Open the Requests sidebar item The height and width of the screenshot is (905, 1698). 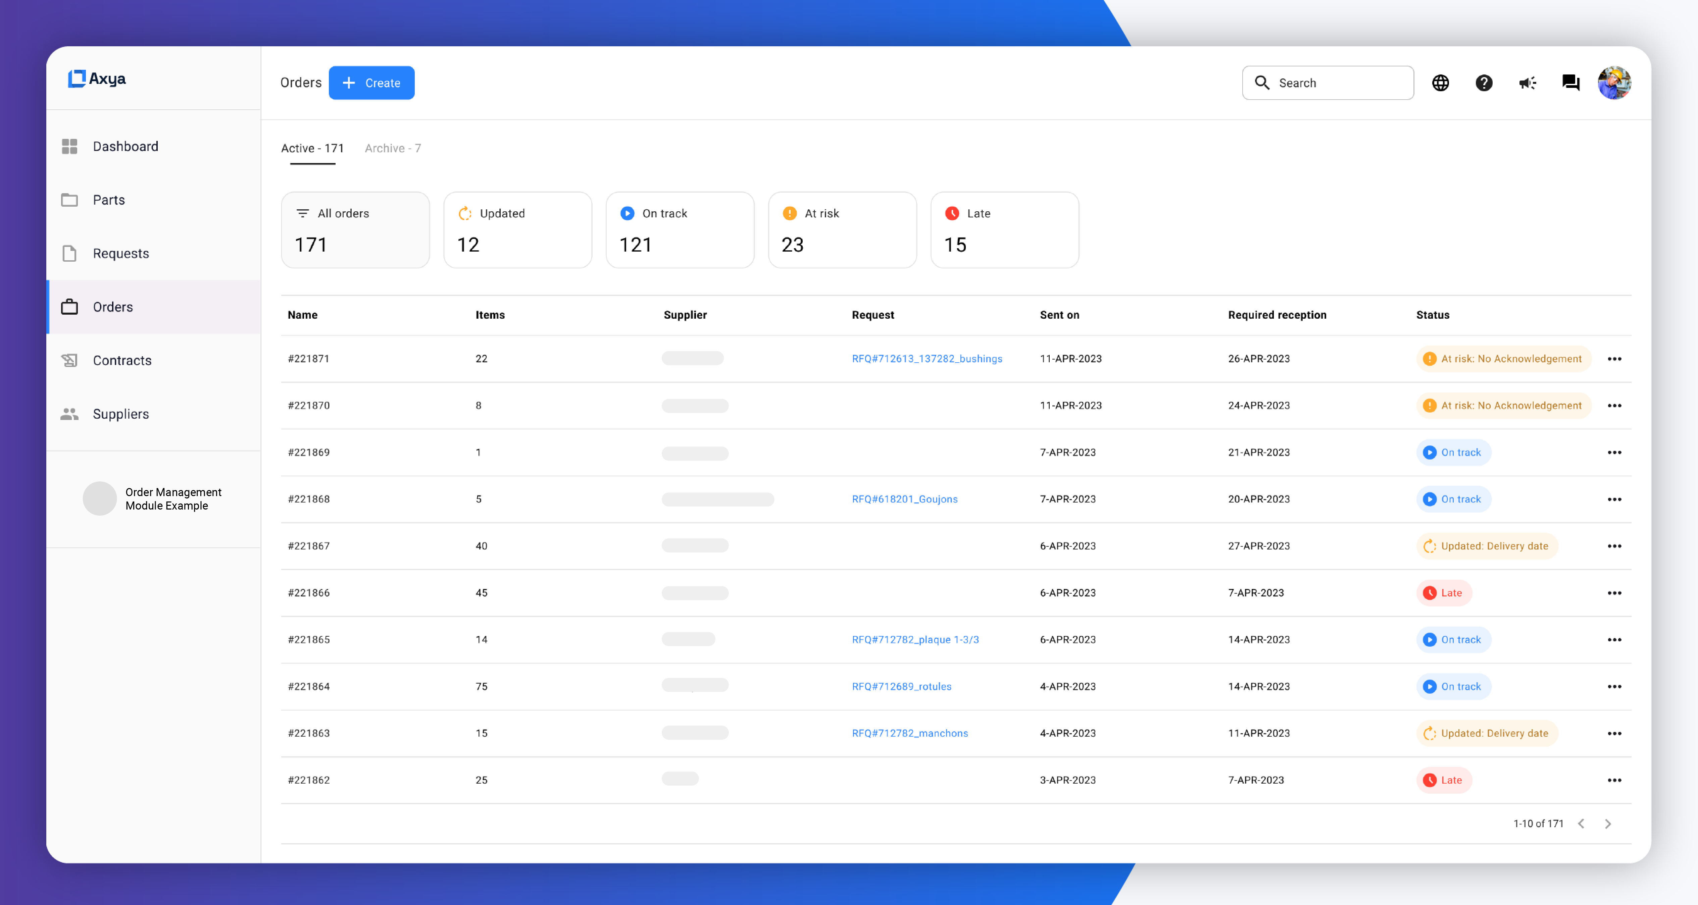click(x=120, y=254)
